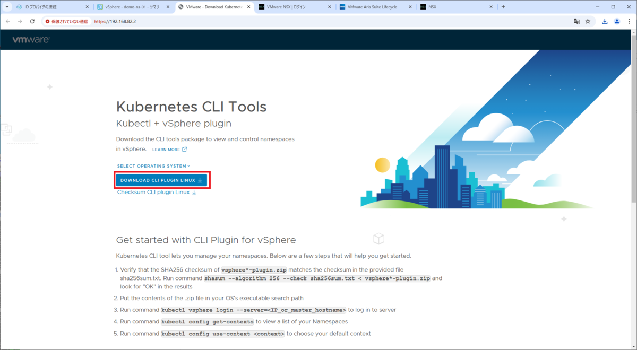Screen dimensions: 637x350
Task: Open the tab search dropdown arrow
Action: [6, 7]
